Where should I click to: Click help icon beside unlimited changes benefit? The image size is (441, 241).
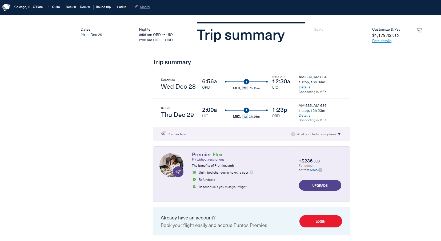pyautogui.click(x=251, y=173)
